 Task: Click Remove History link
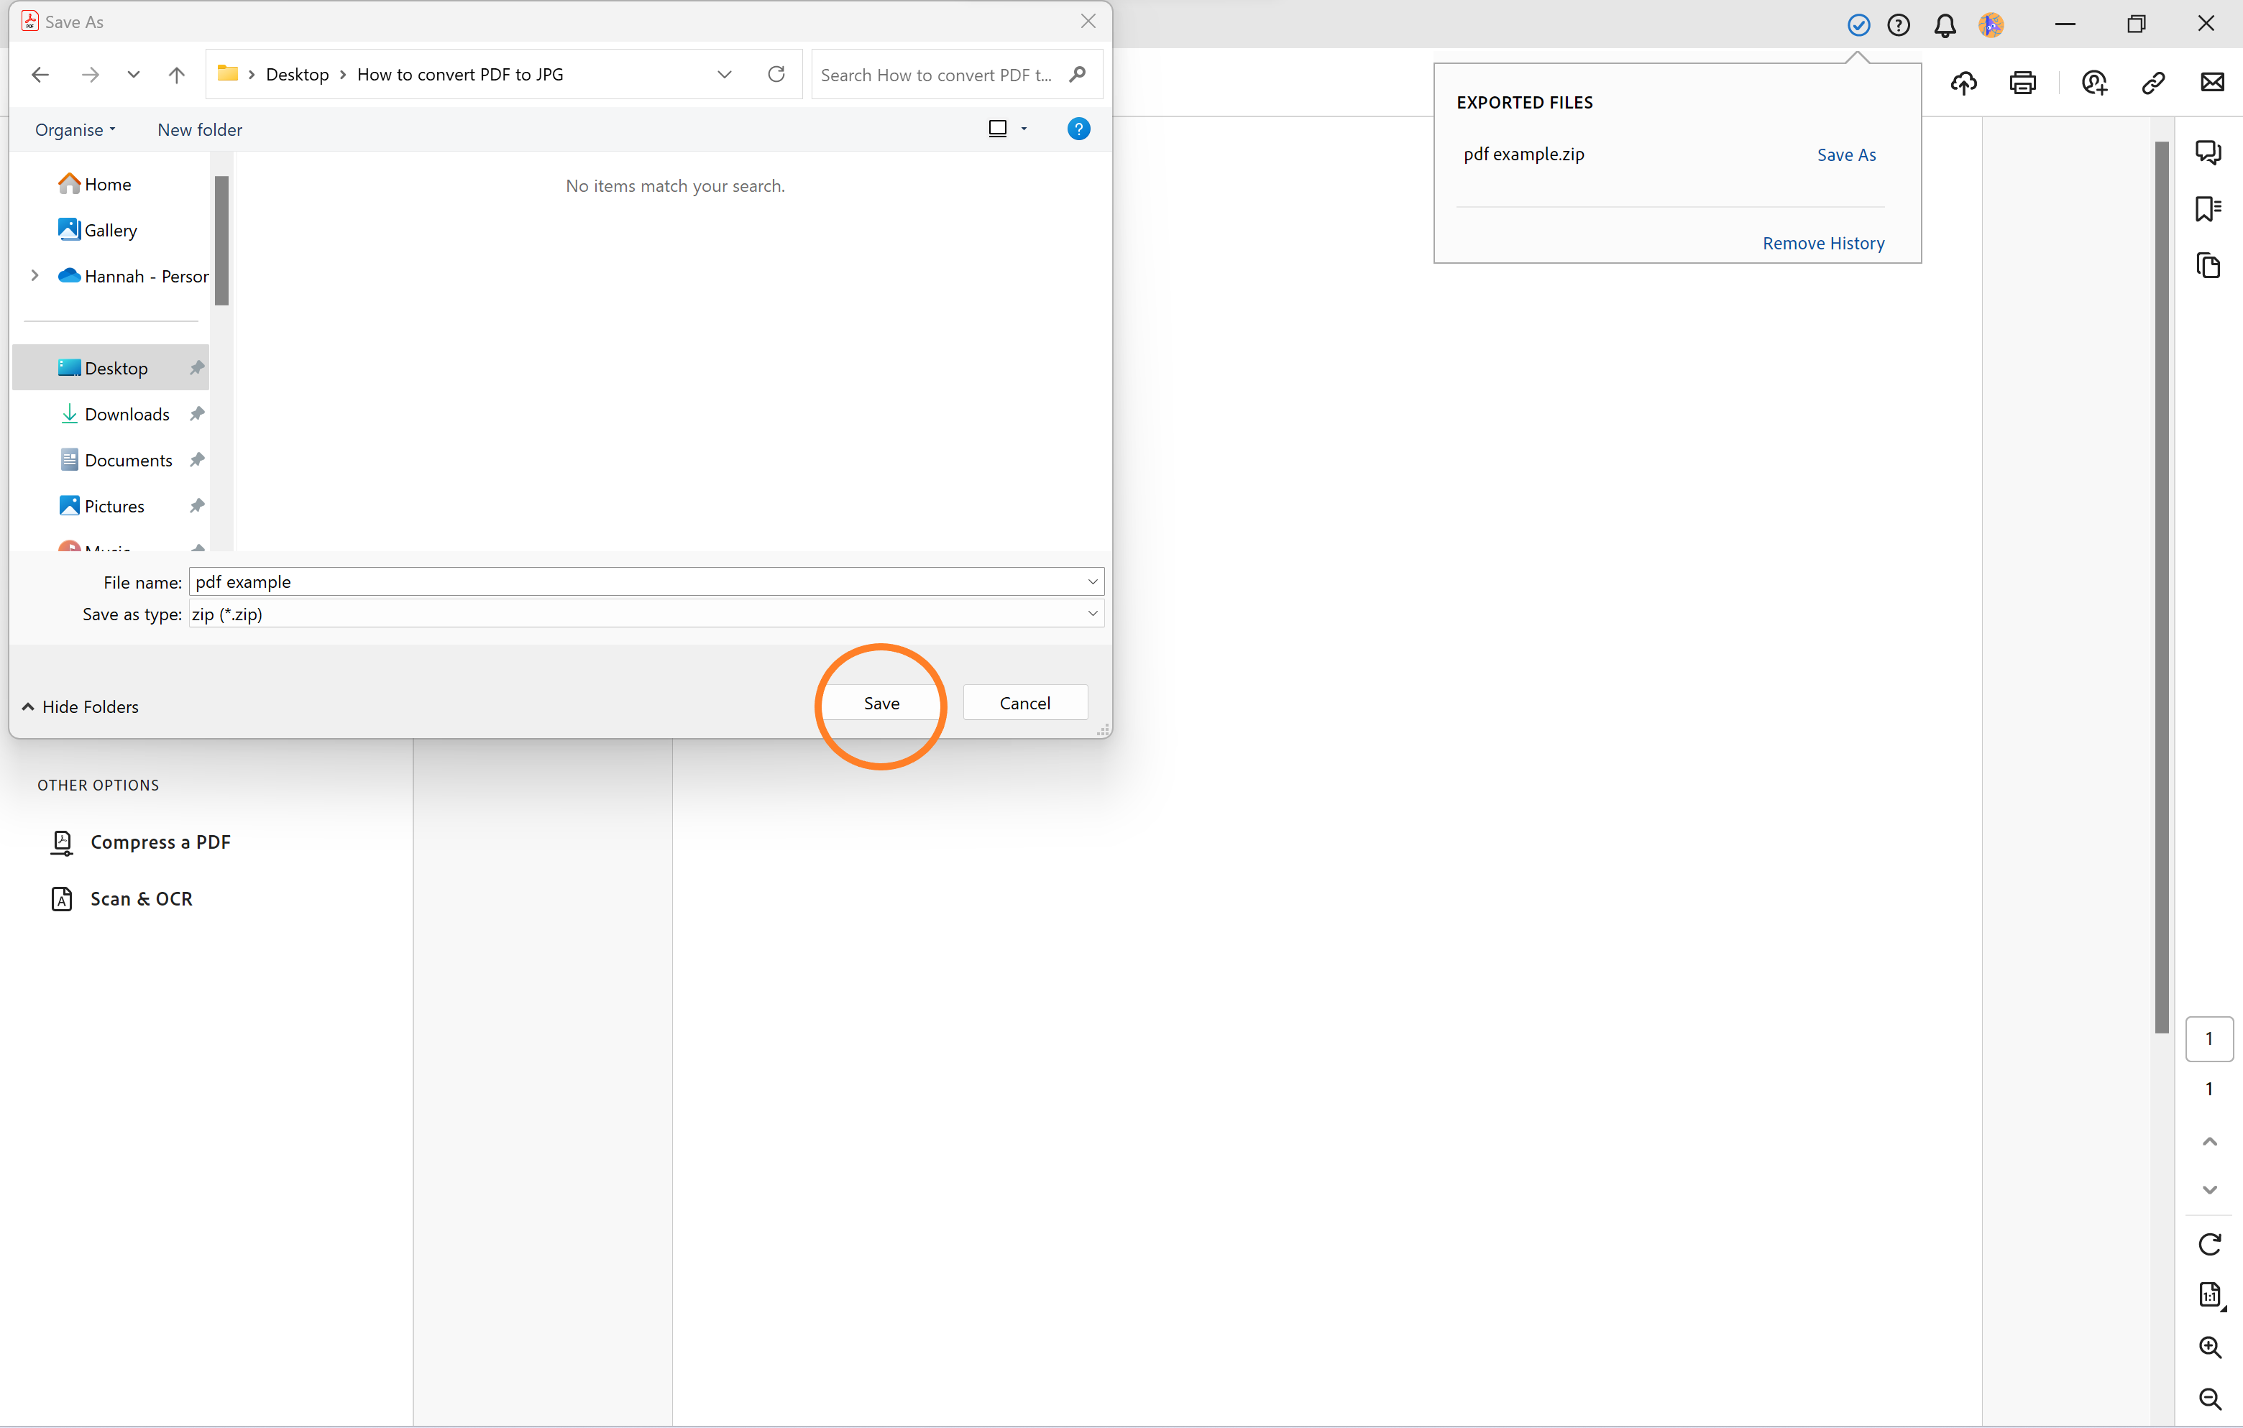pyautogui.click(x=1823, y=243)
